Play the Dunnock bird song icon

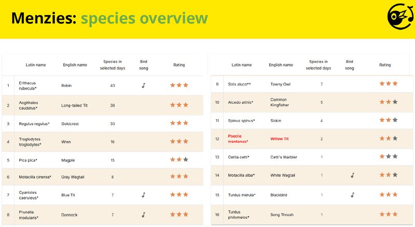pos(144,215)
